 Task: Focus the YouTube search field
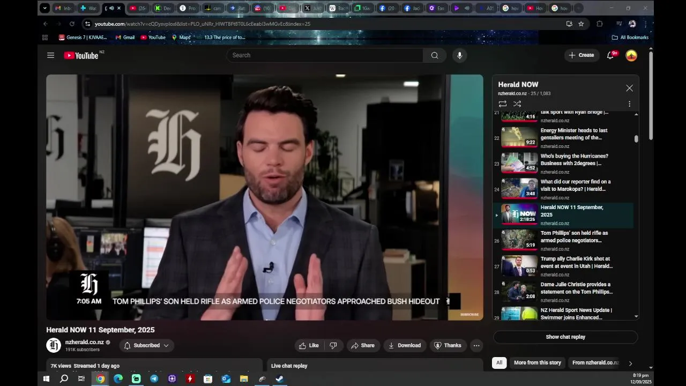324,55
